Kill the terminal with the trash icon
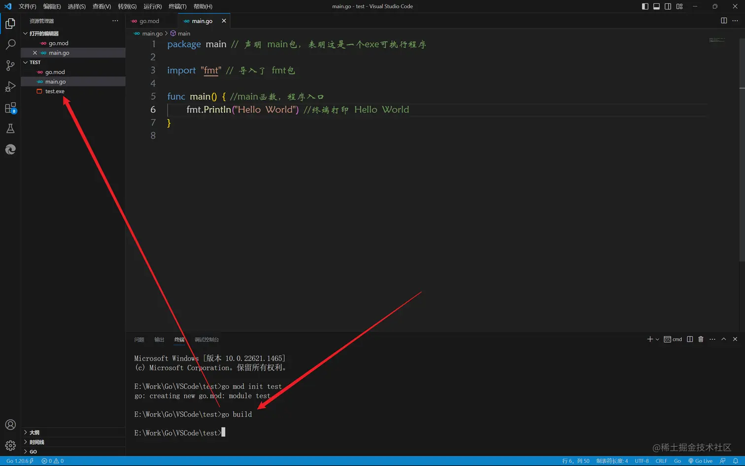This screenshot has height=466, width=745. (701, 339)
